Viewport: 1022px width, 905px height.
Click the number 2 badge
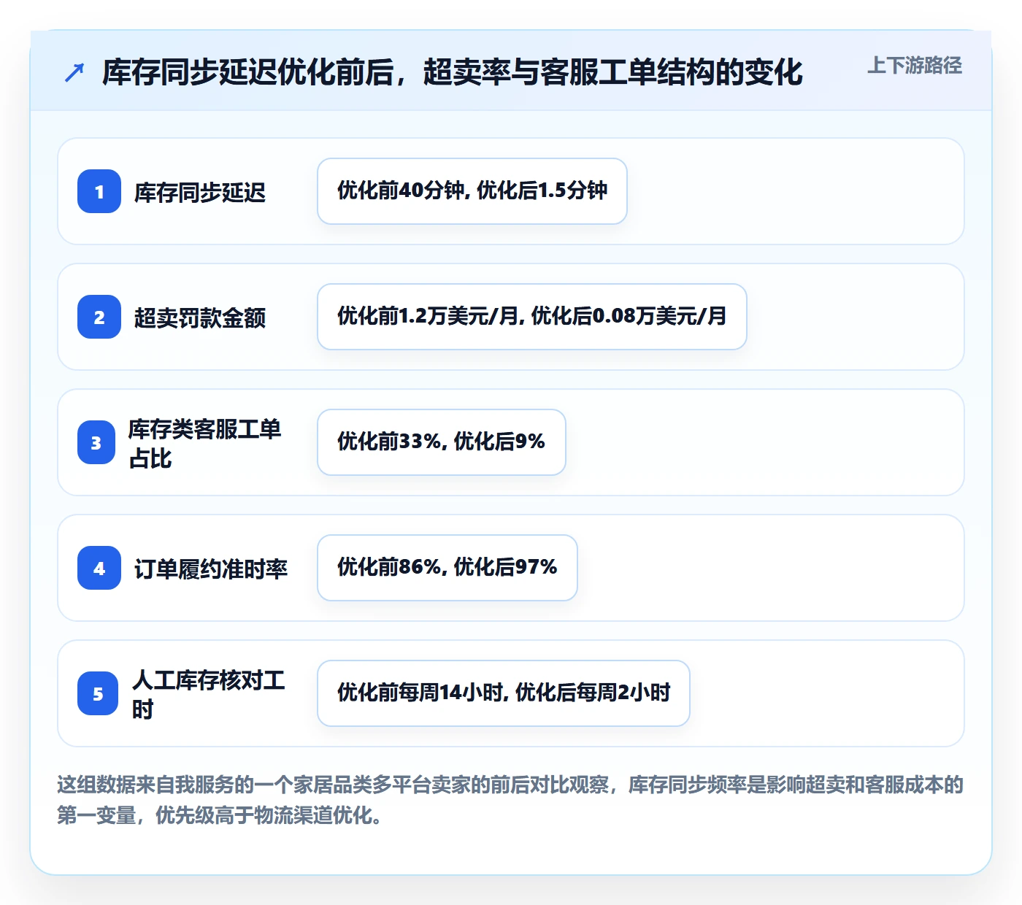(x=99, y=317)
